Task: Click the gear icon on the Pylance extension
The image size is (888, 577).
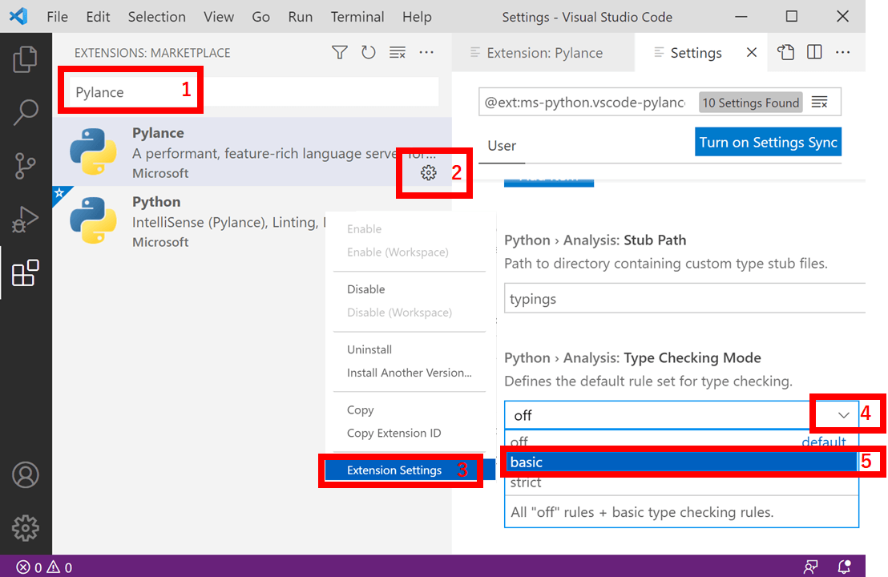Action: click(428, 172)
